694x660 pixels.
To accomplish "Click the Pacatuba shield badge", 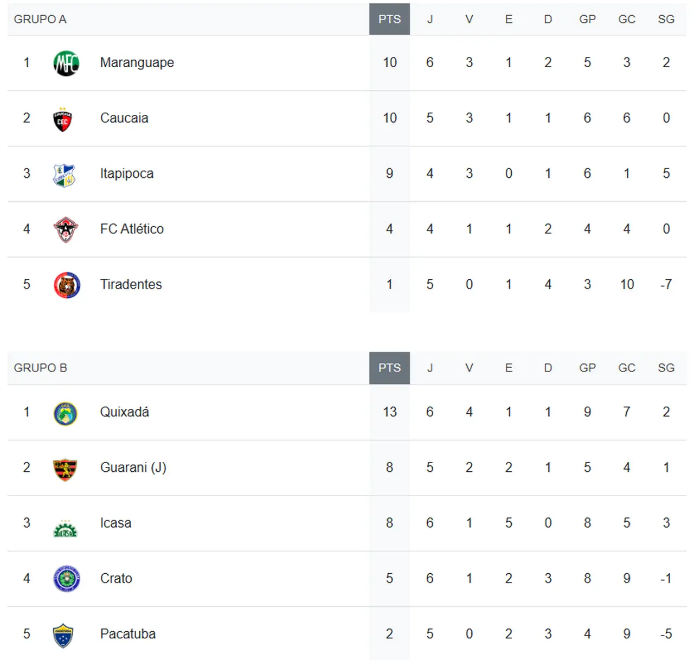I will point(63,636).
